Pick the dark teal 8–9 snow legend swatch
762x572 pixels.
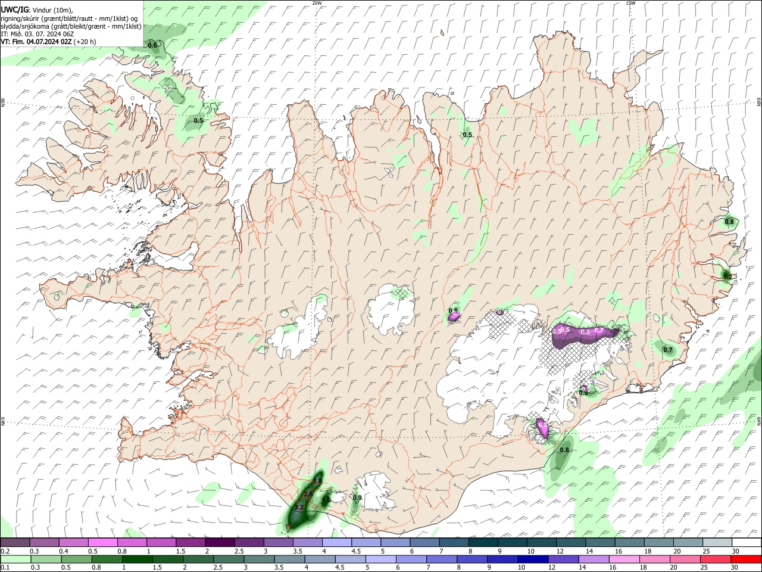[483, 543]
